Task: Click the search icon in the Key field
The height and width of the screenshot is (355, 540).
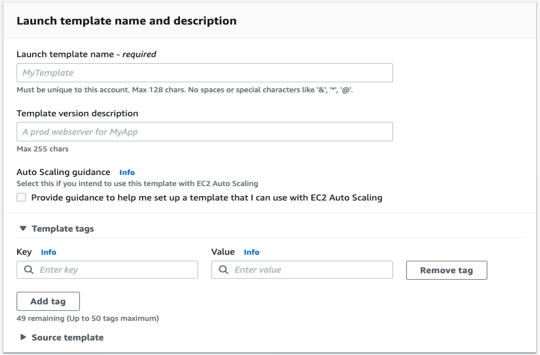Action: 29,270
